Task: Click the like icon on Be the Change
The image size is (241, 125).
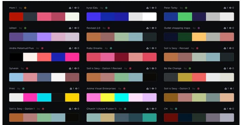Action: click(x=225, y=69)
